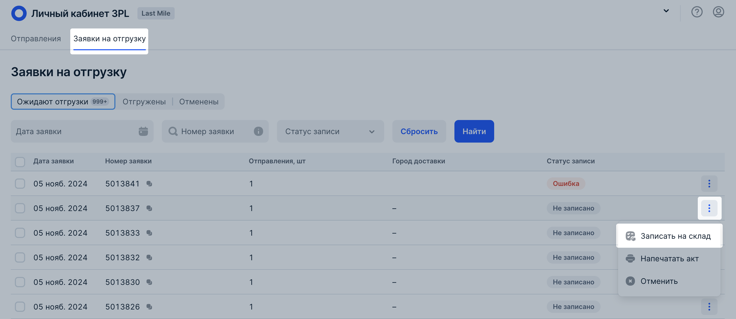
Task: Click the Не записано status for 5013826
Action: tap(573, 306)
